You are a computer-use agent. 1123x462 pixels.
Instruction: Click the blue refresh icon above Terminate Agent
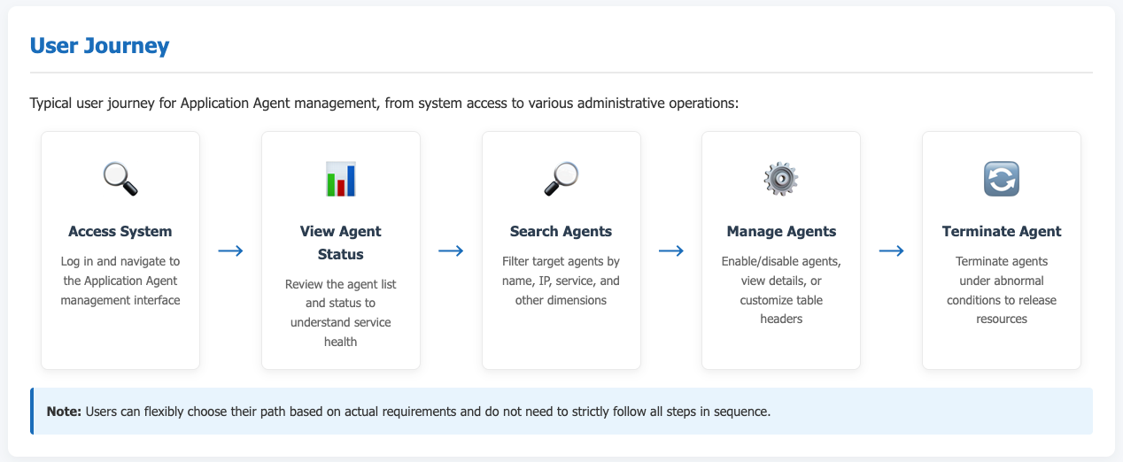pyautogui.click(x=1002, y=179)
